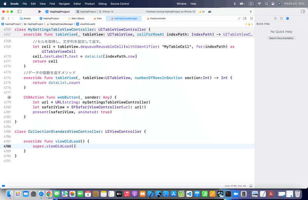This screenshot has width=308, height=200.
Task: Show the Quick Help inspector
Action: pyautogui.click(x=287, y=18)
